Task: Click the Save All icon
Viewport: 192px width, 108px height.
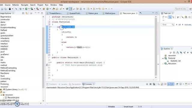Action: pyautogui.click(x=5, y=9)
